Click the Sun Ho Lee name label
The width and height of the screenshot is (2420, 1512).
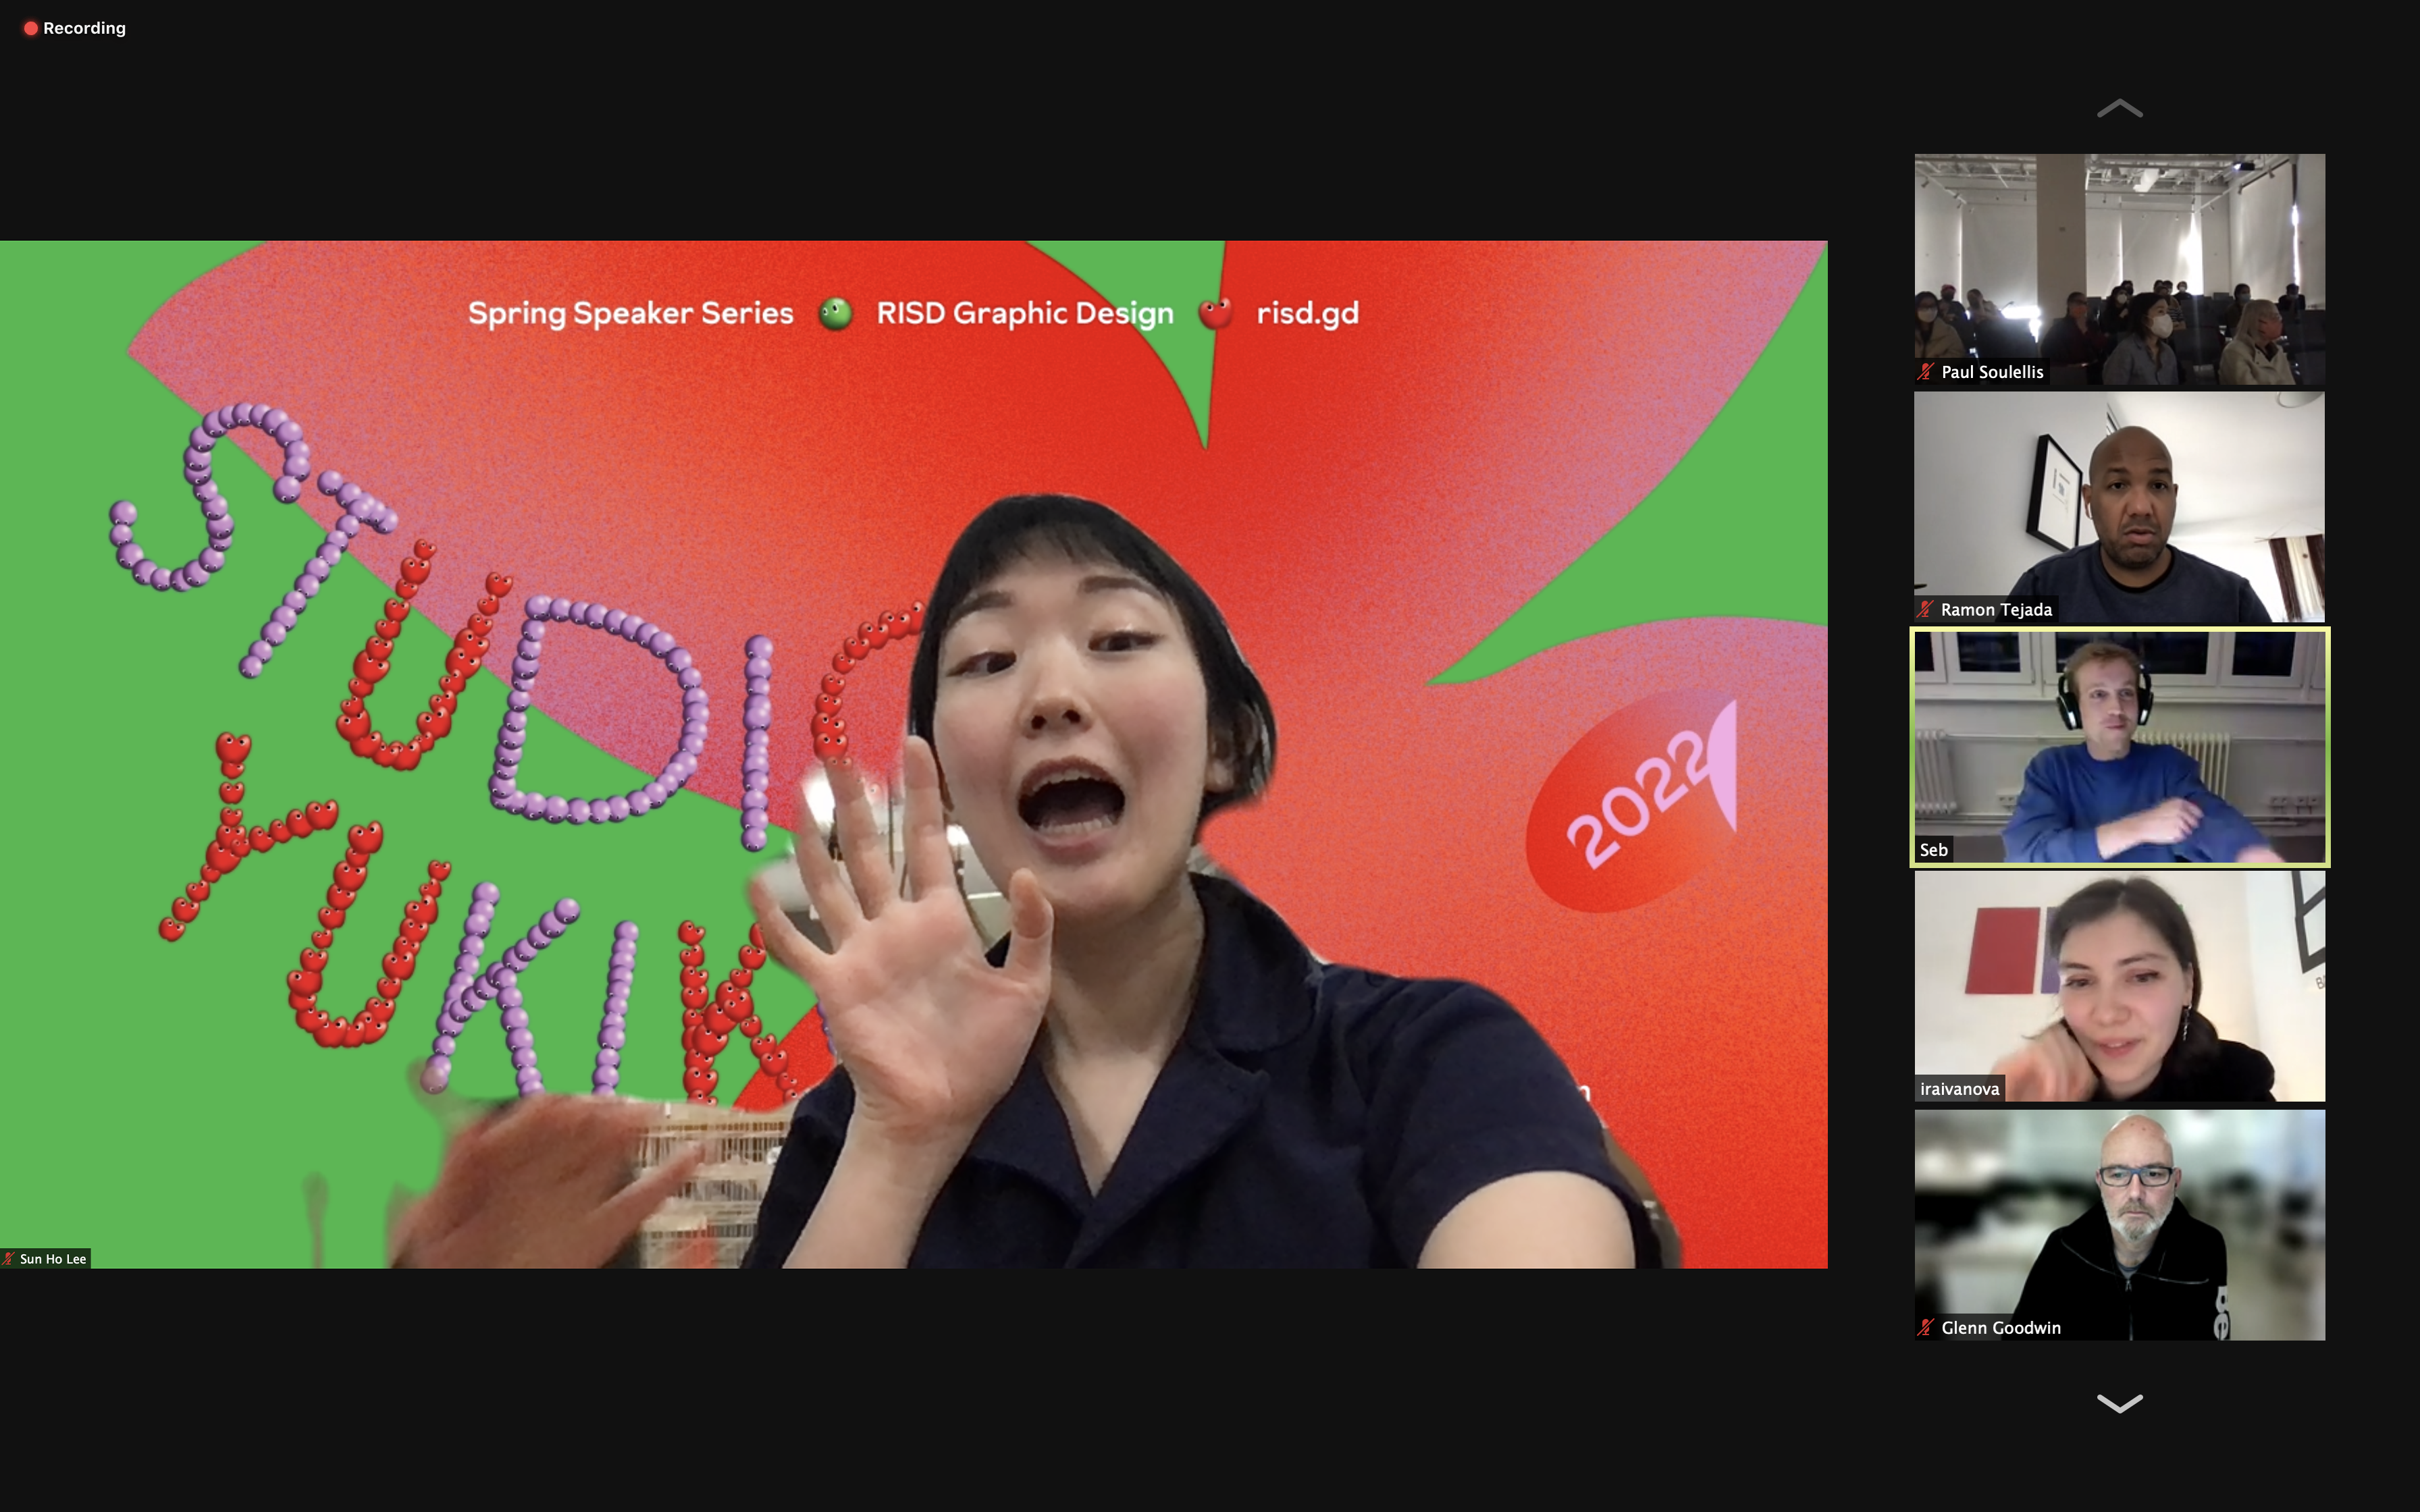pyautogui.click(x=53, y=1259)
